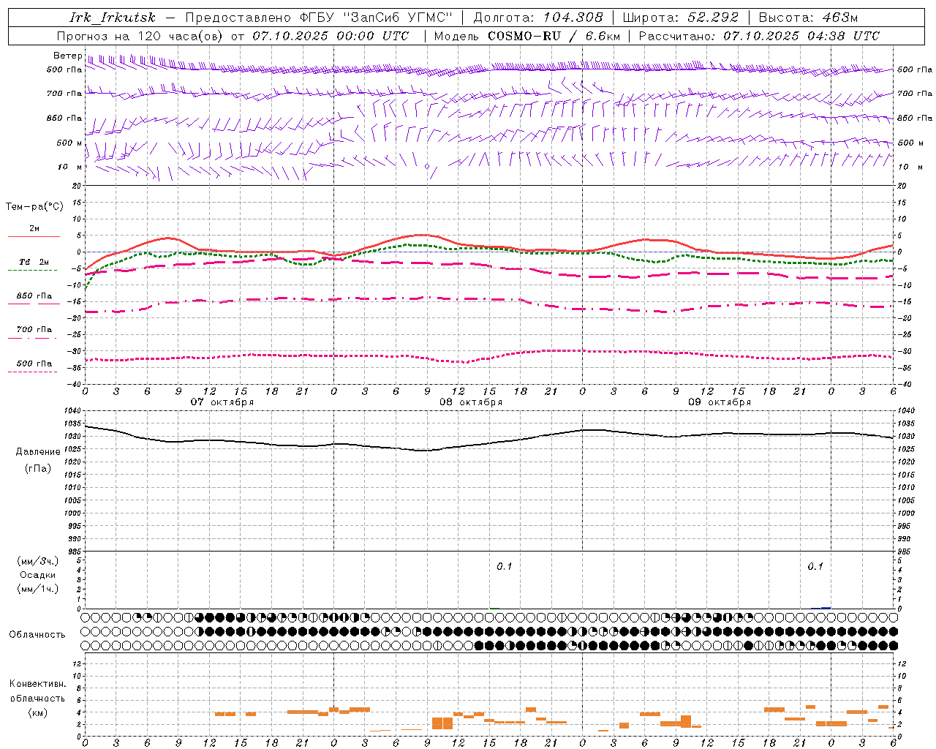Click the (км) unit under convective cloud label
Image resolution: width=936 pixels, height=749 pixels.
coord(37,712)
